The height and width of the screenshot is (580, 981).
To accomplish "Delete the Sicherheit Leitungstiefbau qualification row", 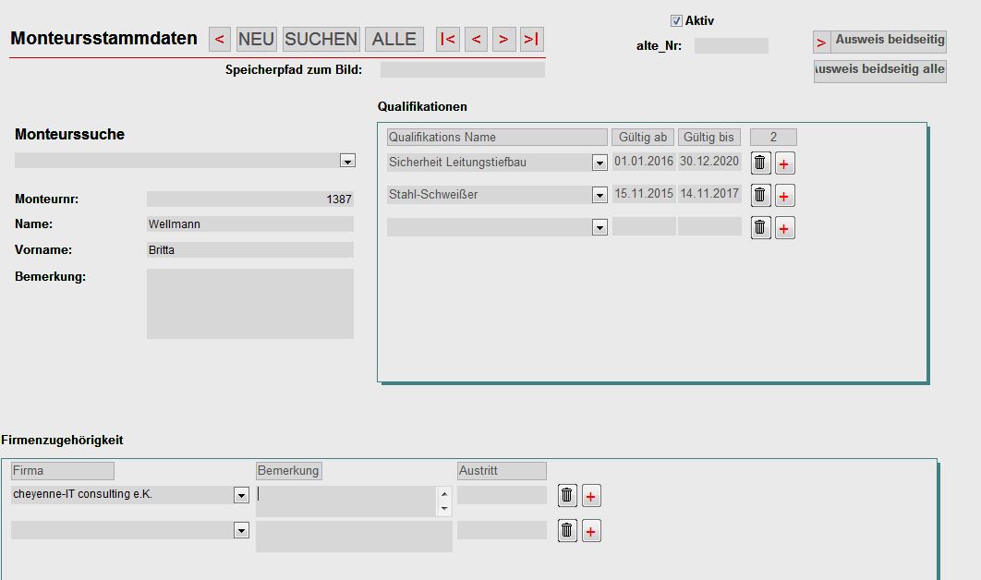I will tap(760, 163).
